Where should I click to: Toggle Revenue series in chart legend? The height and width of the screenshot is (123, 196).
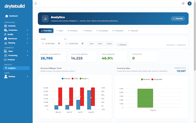pyautogui.click(x=66, y=78)
